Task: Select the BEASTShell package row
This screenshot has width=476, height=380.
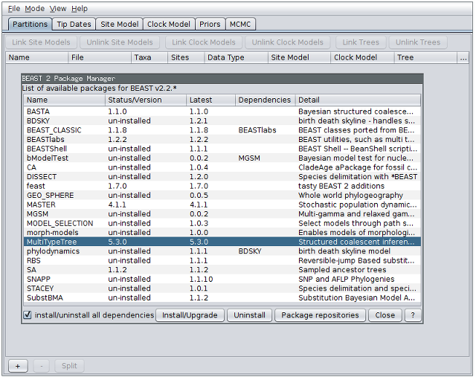Action: coord(222,149)
